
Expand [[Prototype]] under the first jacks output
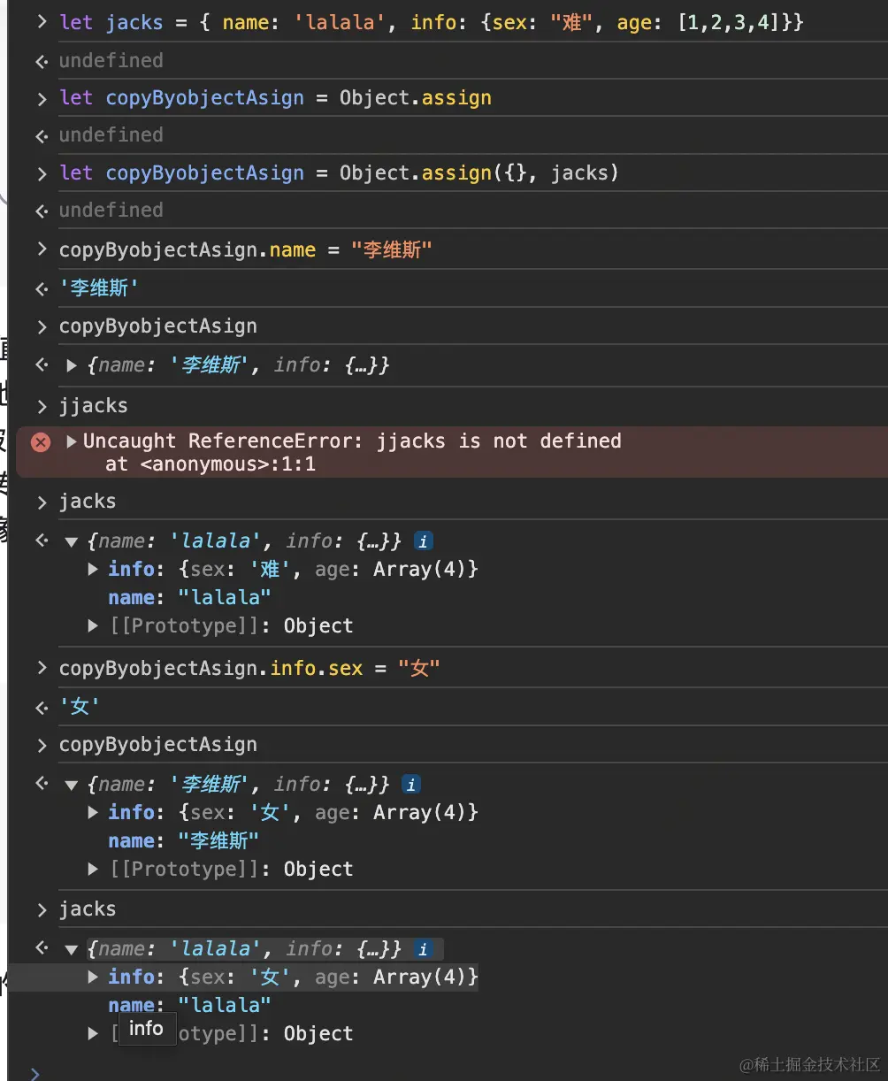(93, 625)
